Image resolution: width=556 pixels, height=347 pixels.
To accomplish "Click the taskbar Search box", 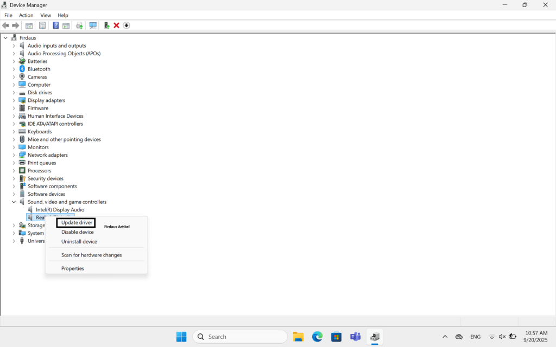I will 240,337.
